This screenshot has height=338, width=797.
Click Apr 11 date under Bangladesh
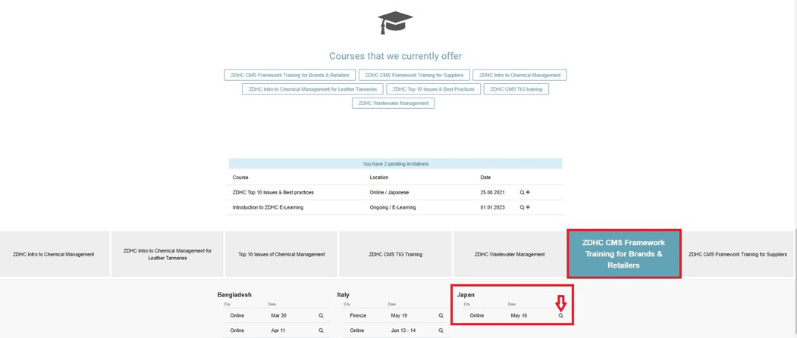pos(278,330)
